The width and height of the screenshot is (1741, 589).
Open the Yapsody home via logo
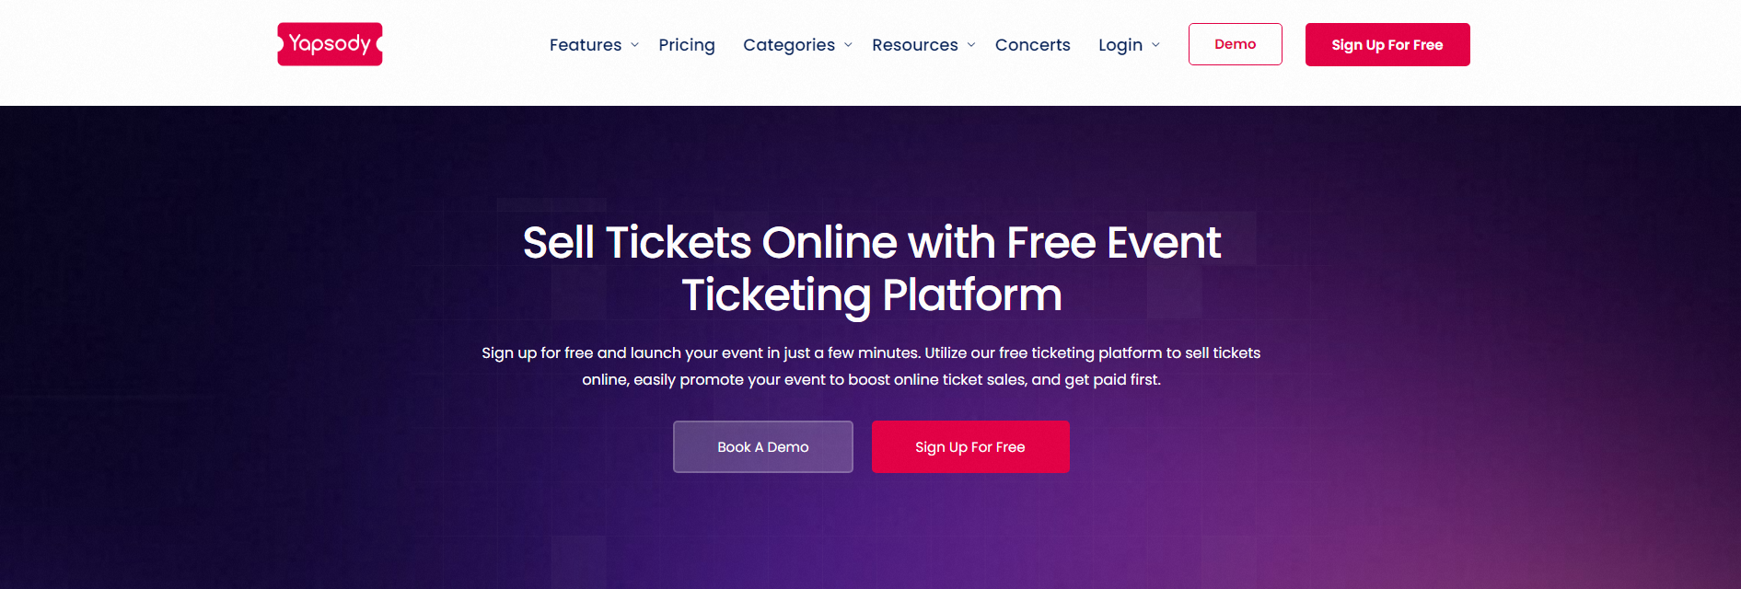click(x=329, y=43)
